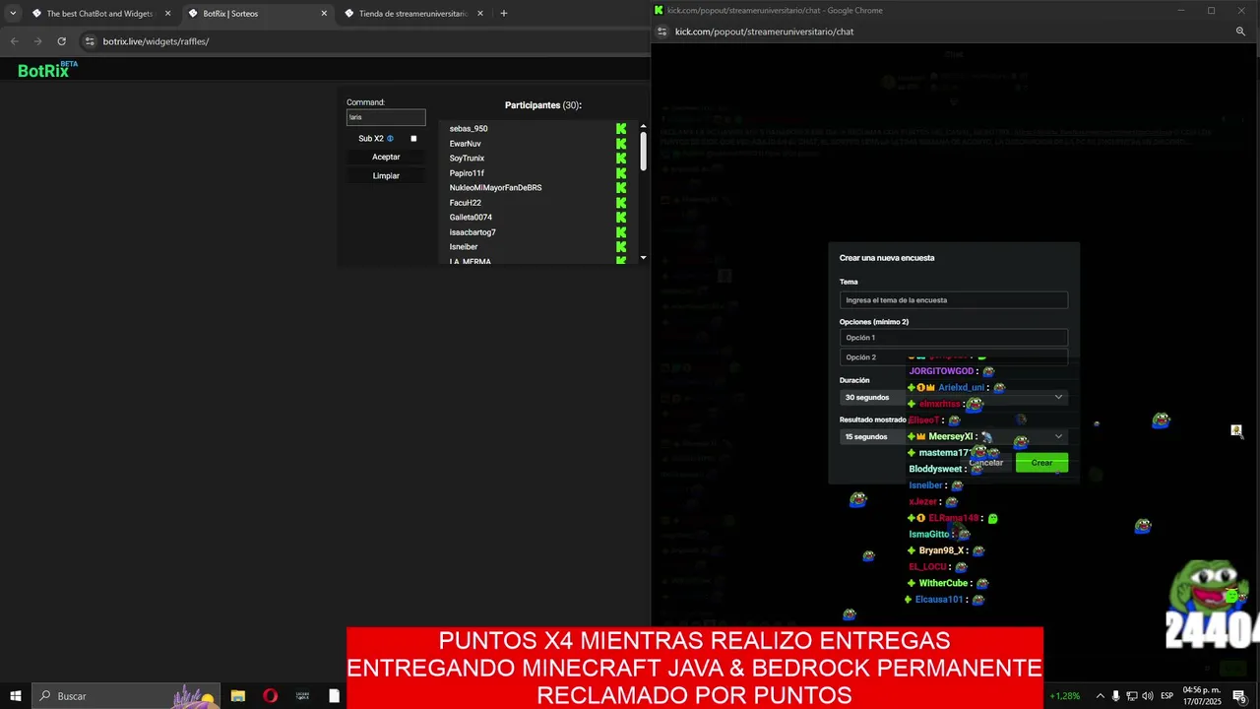Open File Explorer from taskbar
The width and height of the screenshot is (1260, 709).
click(238, 696)
